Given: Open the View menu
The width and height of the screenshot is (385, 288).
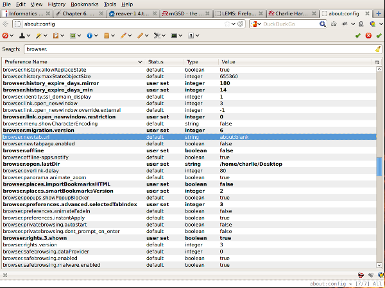Looking at the screenshot, I should 37,4.
